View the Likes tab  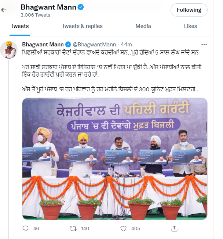[190, 26]
